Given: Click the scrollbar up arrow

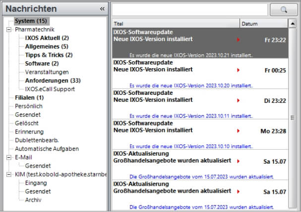Looking at the screenshot, I should (x=293, y=24).
